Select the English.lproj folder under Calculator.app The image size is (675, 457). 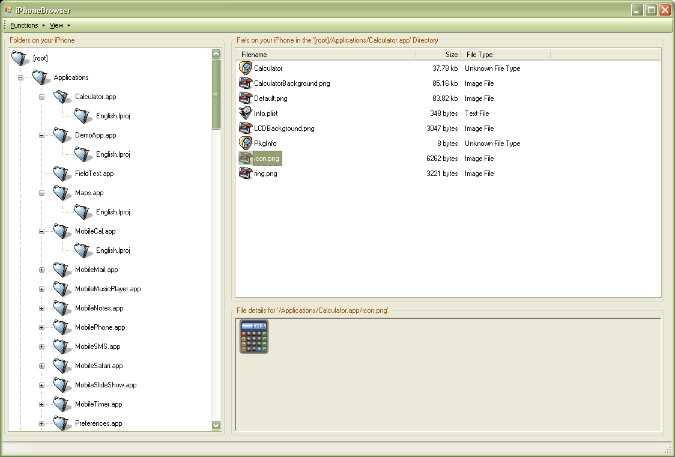tap(114, 116)
